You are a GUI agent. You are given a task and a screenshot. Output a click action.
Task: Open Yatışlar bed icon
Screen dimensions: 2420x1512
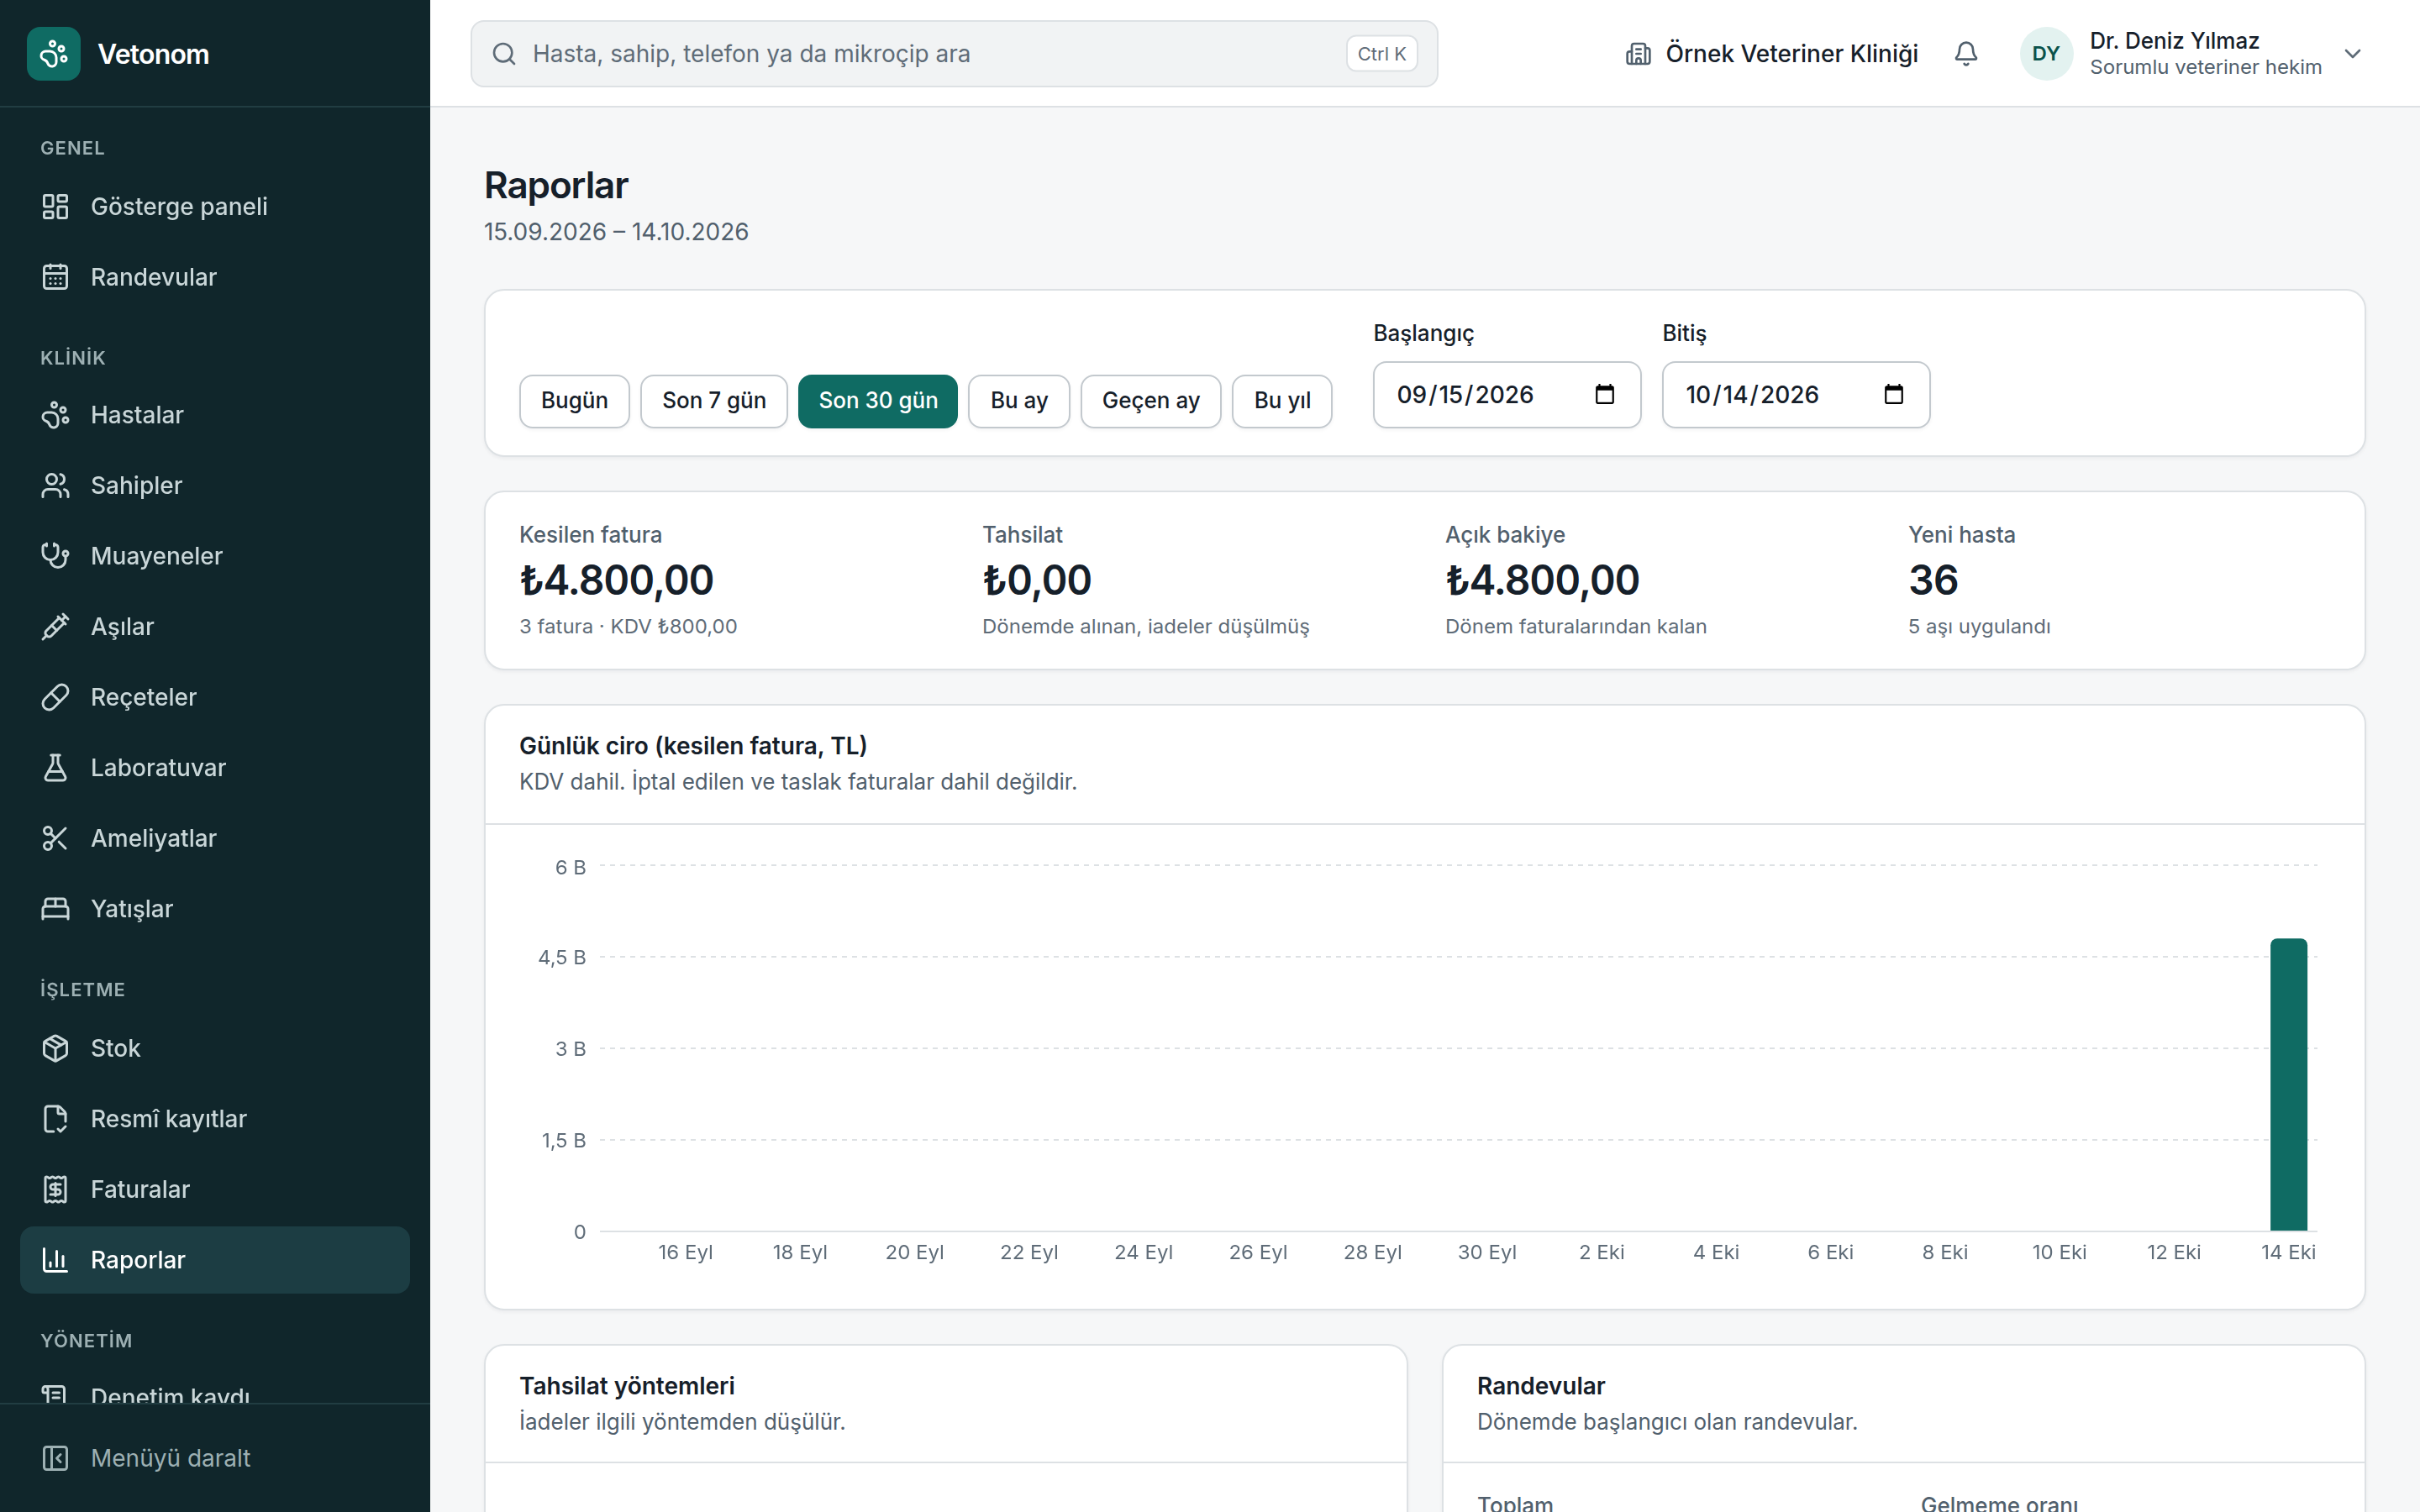coord(55,909)
